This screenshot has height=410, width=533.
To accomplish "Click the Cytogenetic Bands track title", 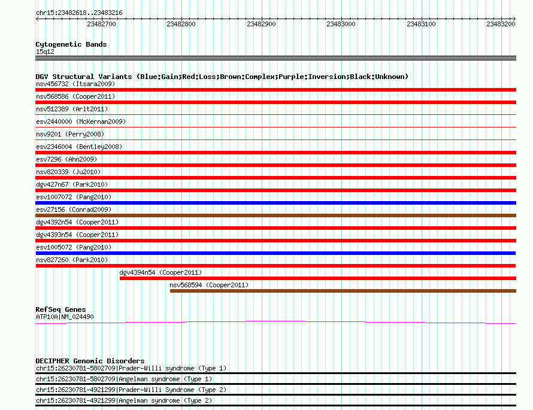I will tap(71, 44).
